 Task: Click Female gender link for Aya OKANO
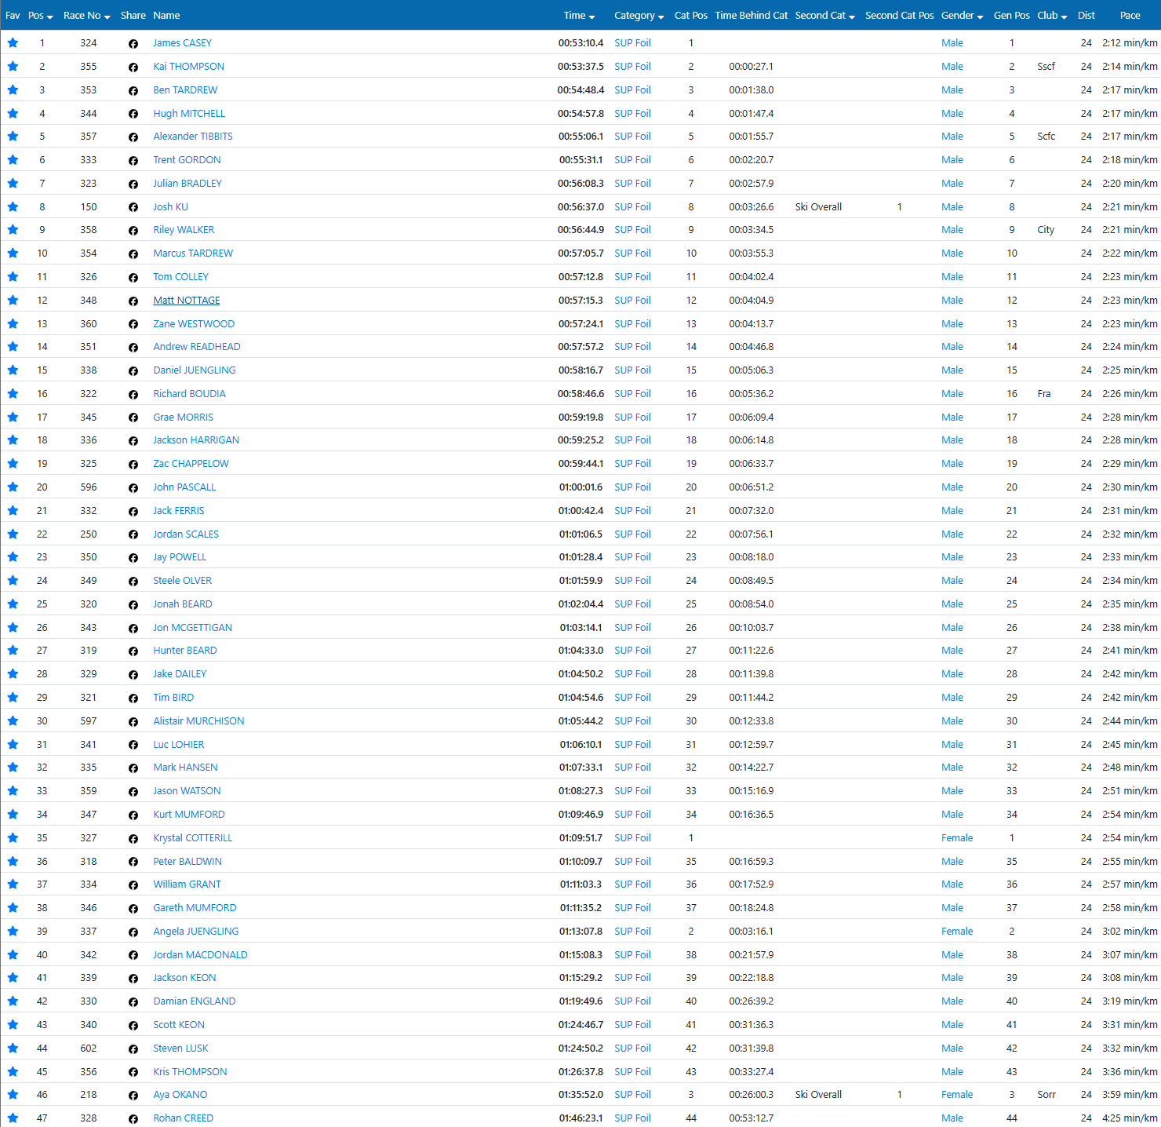point(957,1095)
